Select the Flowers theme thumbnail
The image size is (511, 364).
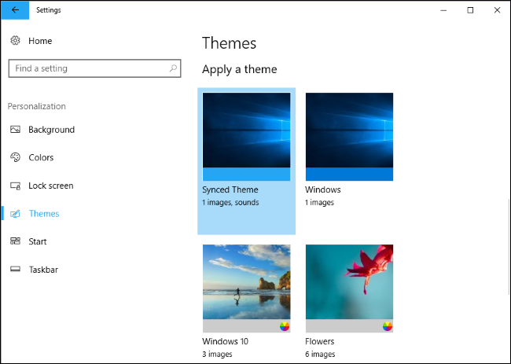click(x=349, y=289)
